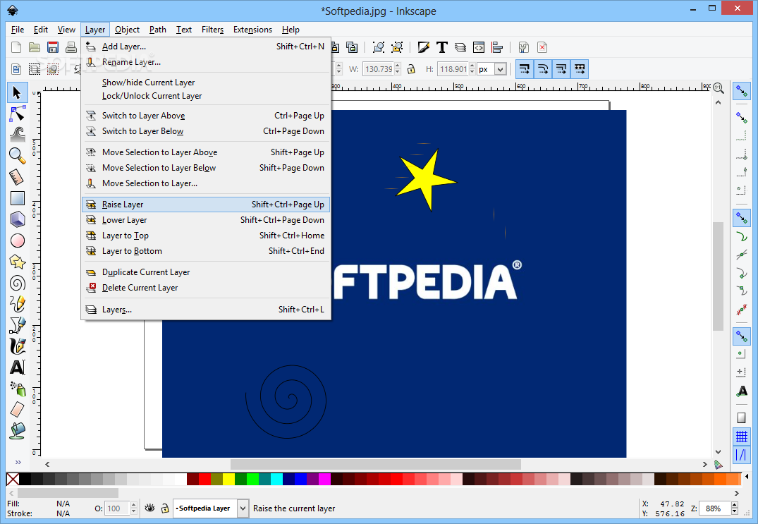Select the Ellipse circle tool

click(x=17, y=240)
